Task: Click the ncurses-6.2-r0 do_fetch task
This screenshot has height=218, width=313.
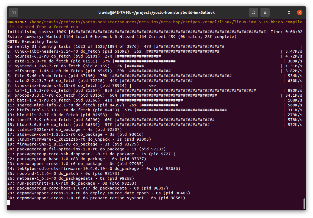Action: 155,56
